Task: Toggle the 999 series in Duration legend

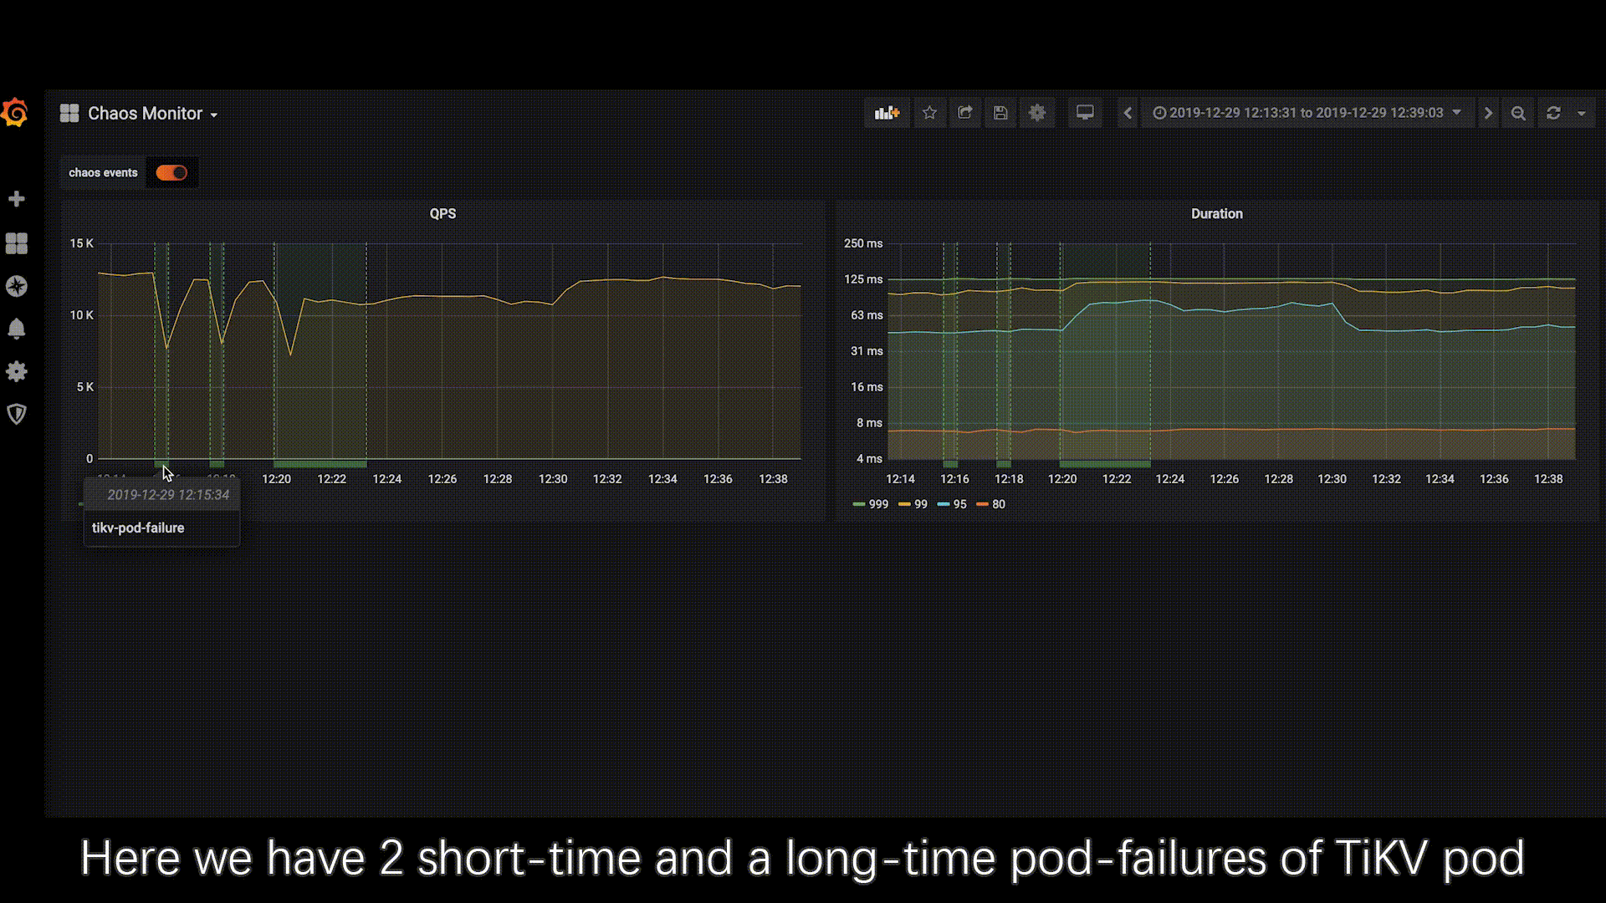Action: click(877, 504)
